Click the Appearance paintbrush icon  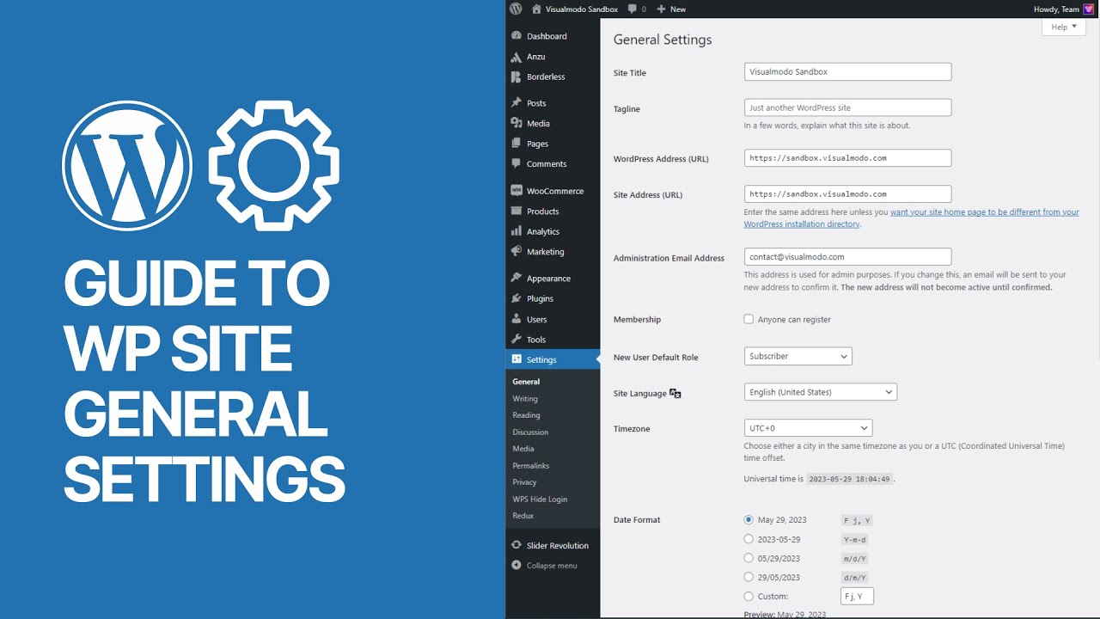click(516, 279)
